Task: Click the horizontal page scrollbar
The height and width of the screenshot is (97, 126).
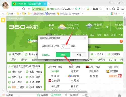Action: [48, 92]
